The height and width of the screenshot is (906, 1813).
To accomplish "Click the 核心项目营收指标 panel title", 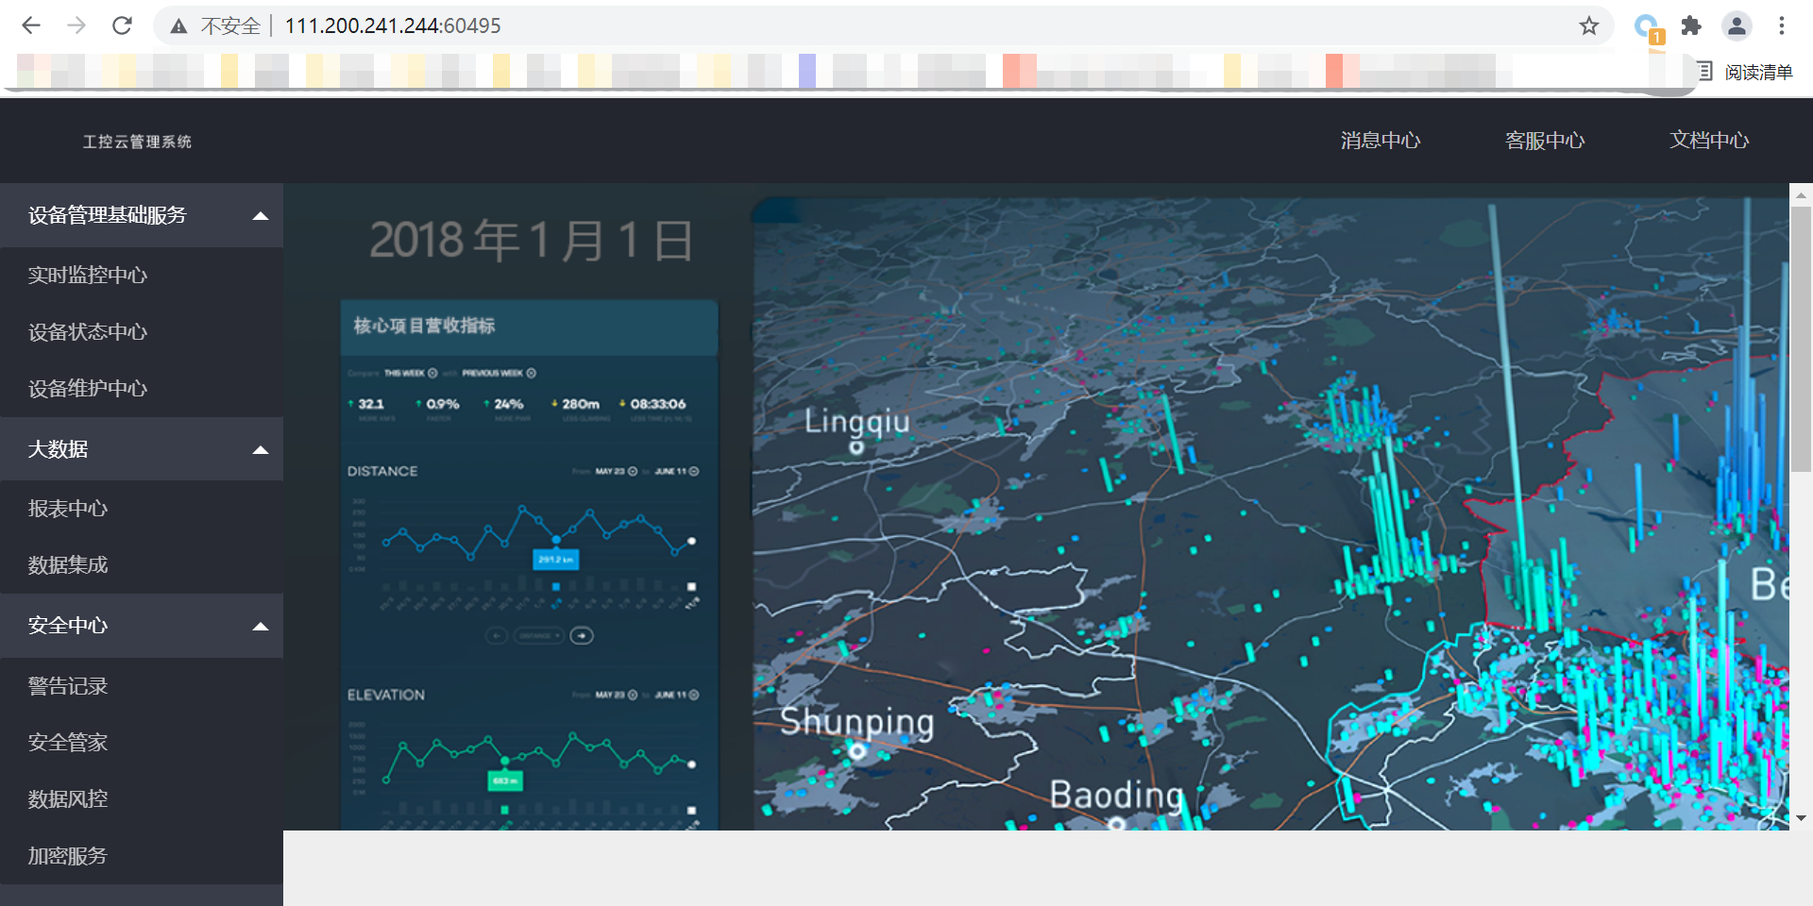I will click(424, 327).
